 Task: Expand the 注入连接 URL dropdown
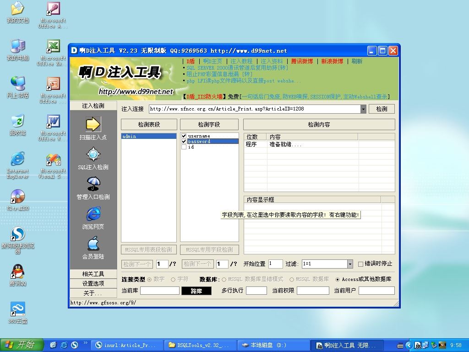pos(363,109)
